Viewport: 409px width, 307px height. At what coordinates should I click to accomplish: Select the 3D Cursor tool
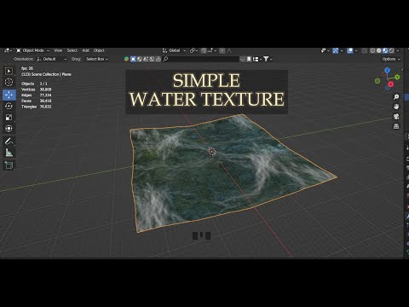click(9, 82)
